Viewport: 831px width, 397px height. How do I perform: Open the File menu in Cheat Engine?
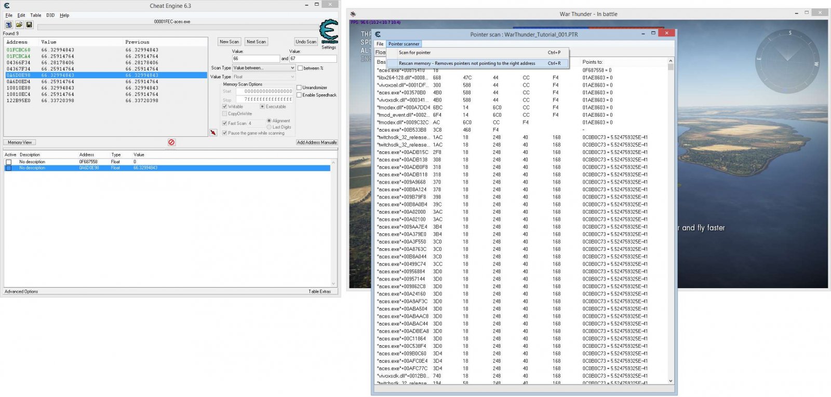click(x=9, y=15)
